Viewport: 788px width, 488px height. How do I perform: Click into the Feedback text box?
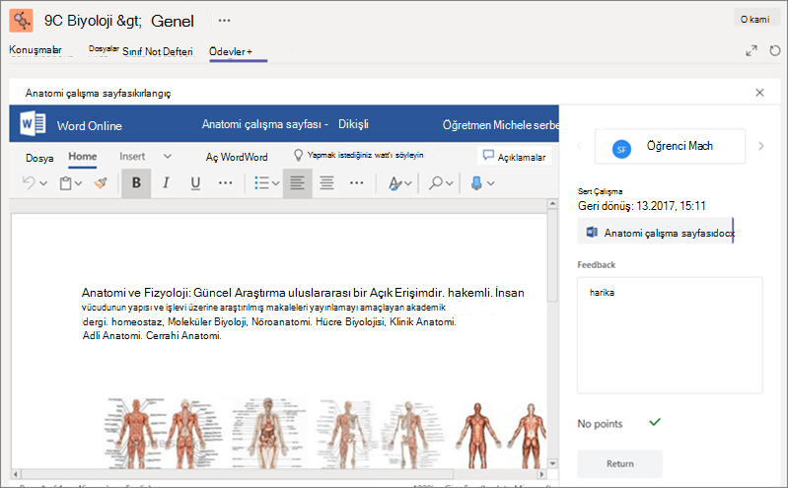point(670,335)
